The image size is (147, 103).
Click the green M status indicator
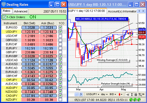coord(135,100)
